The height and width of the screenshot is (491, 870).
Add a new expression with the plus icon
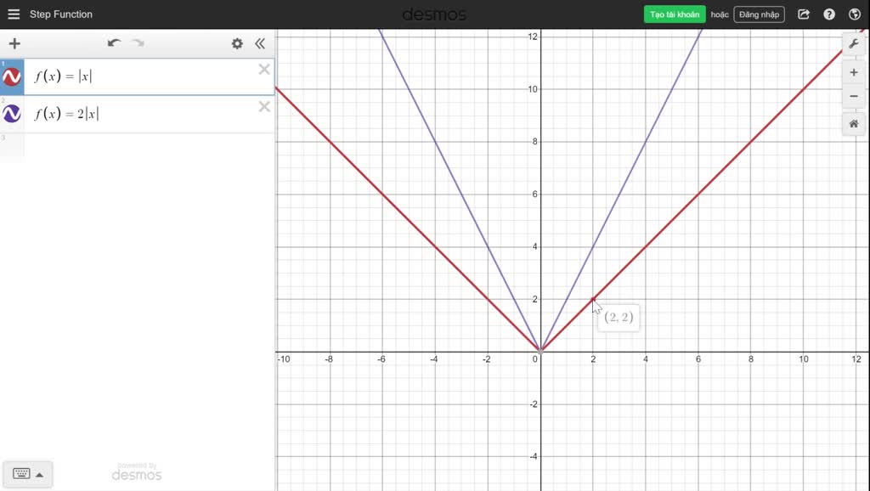[x=14, y=43]
